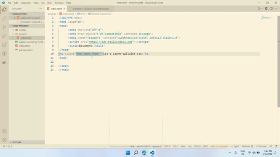Show hidden system tray icons

click(x=230, y=153)
